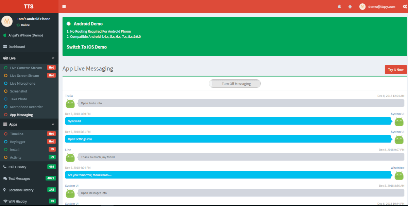Open Live Cameras Stream
Viewport: 408px width, 206px height.
coord(26,68)
